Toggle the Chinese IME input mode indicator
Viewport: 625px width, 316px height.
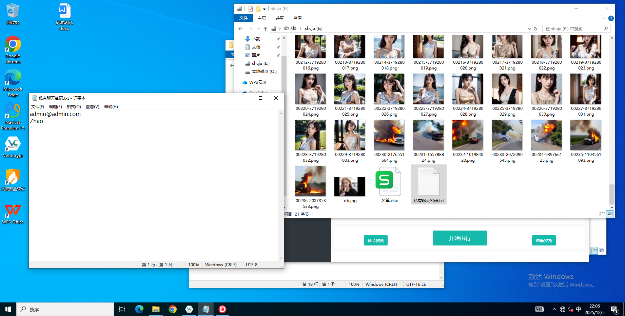pos(578,309)
